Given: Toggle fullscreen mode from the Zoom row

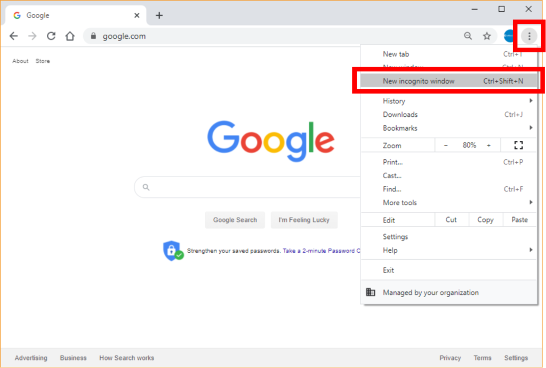Looking at the screenshot, I should (x=518, y=145).
